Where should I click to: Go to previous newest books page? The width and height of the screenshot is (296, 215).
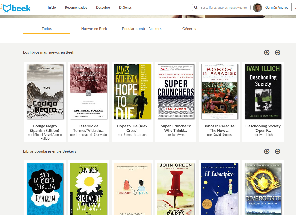267,52
